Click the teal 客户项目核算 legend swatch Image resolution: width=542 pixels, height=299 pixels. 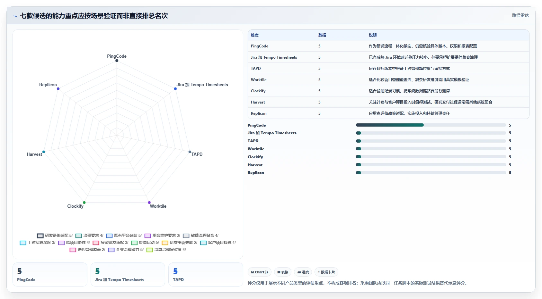click(x=203, y=243)
